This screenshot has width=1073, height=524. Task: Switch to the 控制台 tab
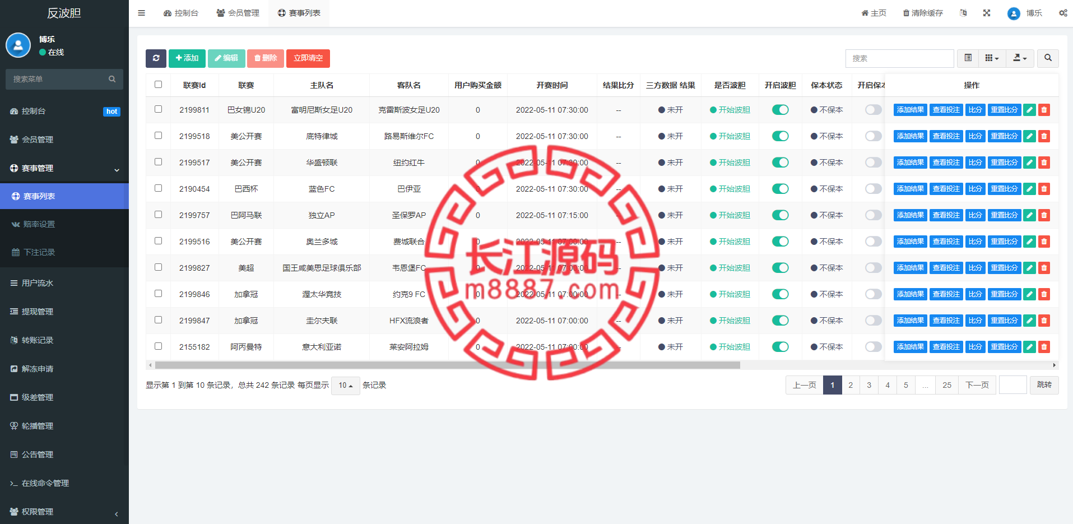[180, 13]
